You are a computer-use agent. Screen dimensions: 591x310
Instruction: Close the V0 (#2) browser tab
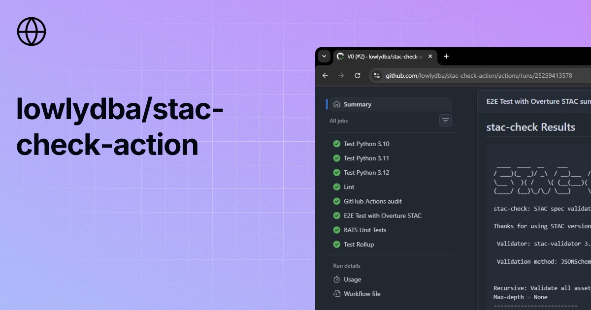point(430,57)
